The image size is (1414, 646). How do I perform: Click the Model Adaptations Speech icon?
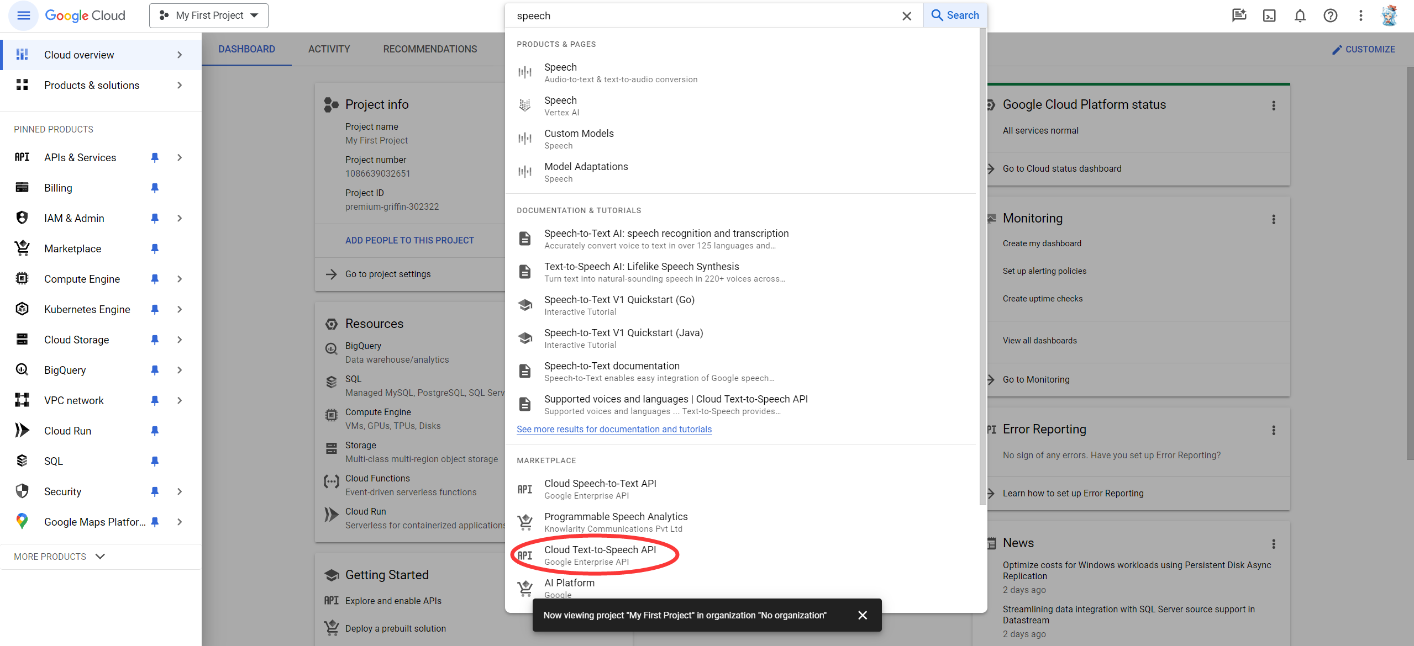coord(525,171)
